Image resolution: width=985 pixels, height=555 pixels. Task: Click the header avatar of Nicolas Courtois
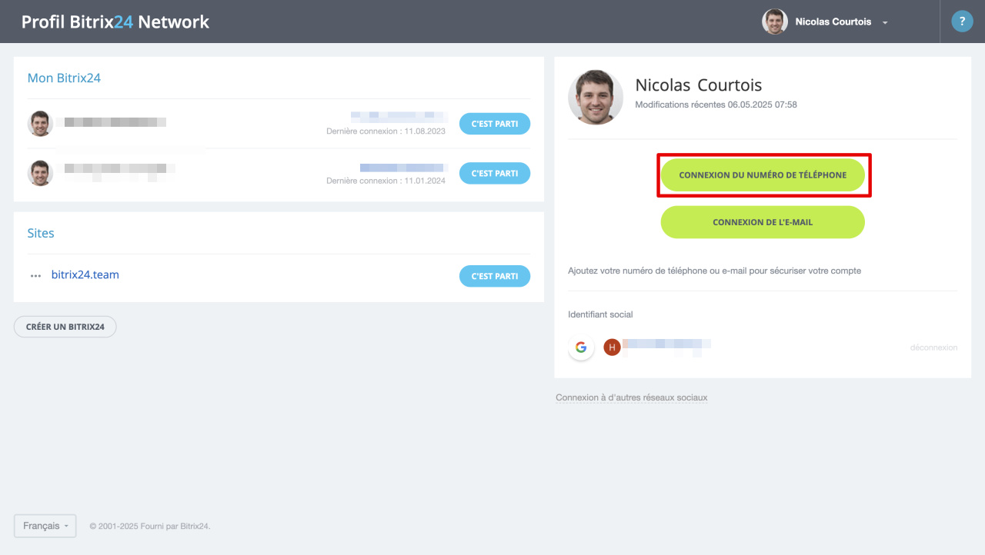coord(775,22)
